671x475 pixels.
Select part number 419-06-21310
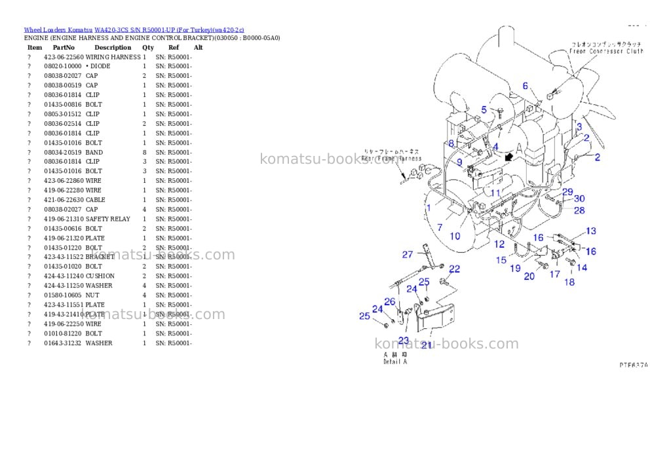pos(64,219)
